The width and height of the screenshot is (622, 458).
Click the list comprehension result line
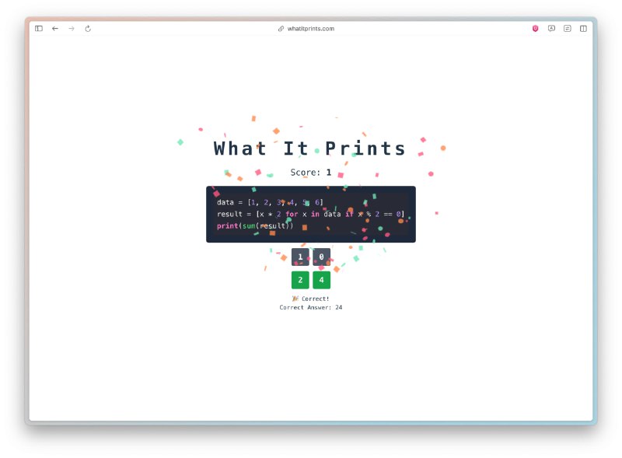point(310,214)
